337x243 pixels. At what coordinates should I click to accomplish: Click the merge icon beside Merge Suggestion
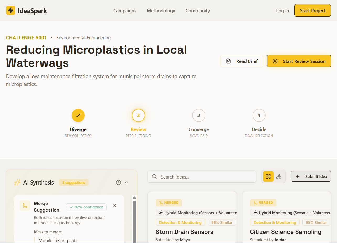(x=25, y=206)
